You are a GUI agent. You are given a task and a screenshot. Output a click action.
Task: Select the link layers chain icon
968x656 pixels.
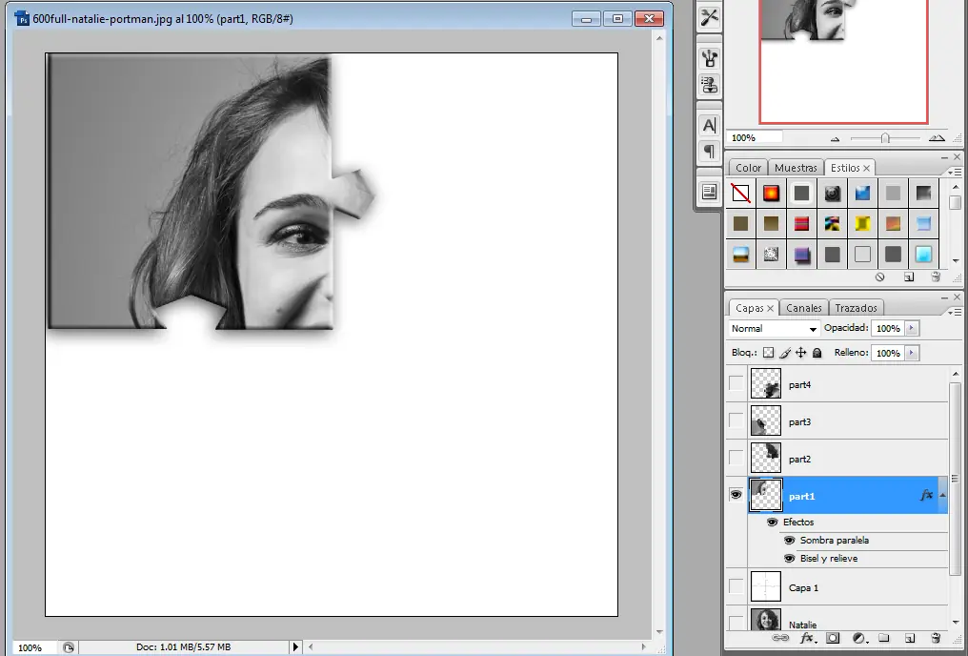pyautogui.click(x=781, y=637)
